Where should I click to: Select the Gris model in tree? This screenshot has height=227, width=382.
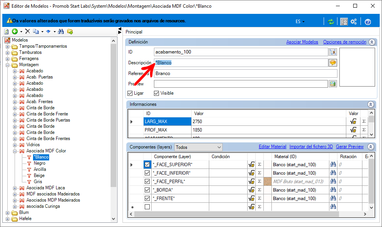coord(38,182)
